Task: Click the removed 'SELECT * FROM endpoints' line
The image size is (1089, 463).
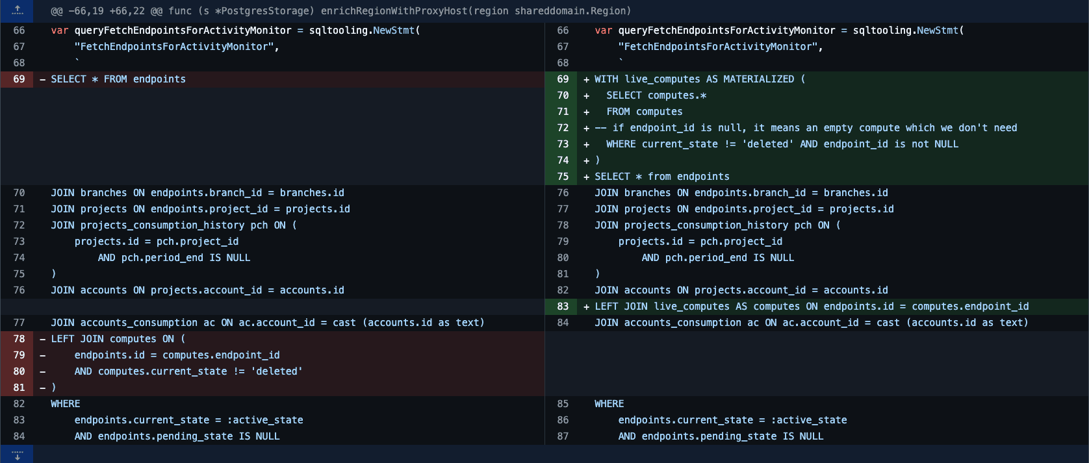Action: click(118, 79)
